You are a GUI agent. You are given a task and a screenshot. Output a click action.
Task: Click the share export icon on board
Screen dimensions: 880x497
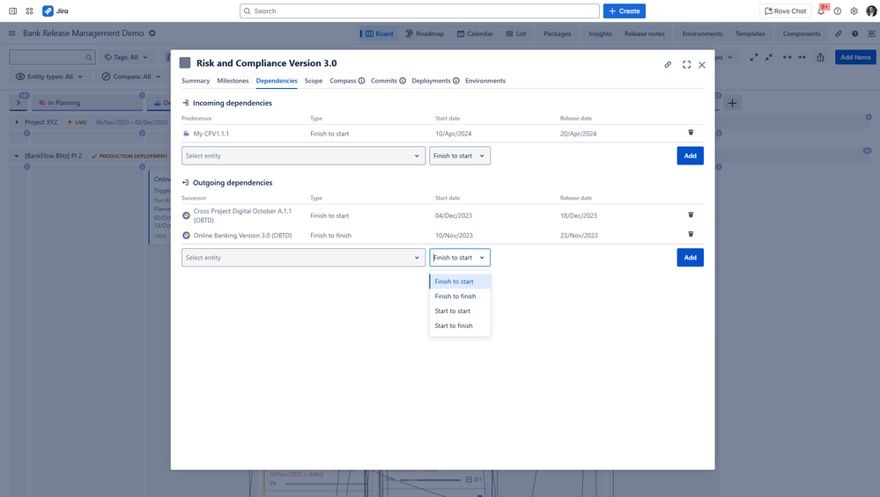coord(820,57)
